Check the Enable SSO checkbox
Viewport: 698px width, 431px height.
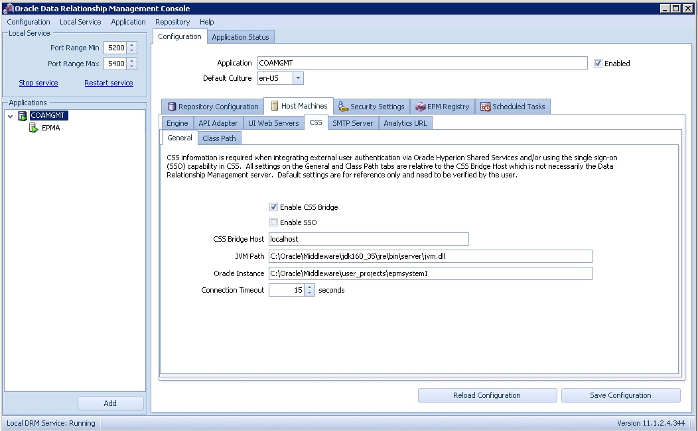pyautogui.click(x=273, y=222)
